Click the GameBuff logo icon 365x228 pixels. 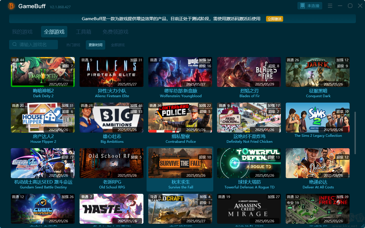(x=11, y=6)
